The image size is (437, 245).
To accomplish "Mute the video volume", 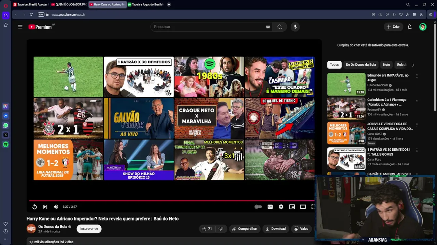I will point(56,207).
